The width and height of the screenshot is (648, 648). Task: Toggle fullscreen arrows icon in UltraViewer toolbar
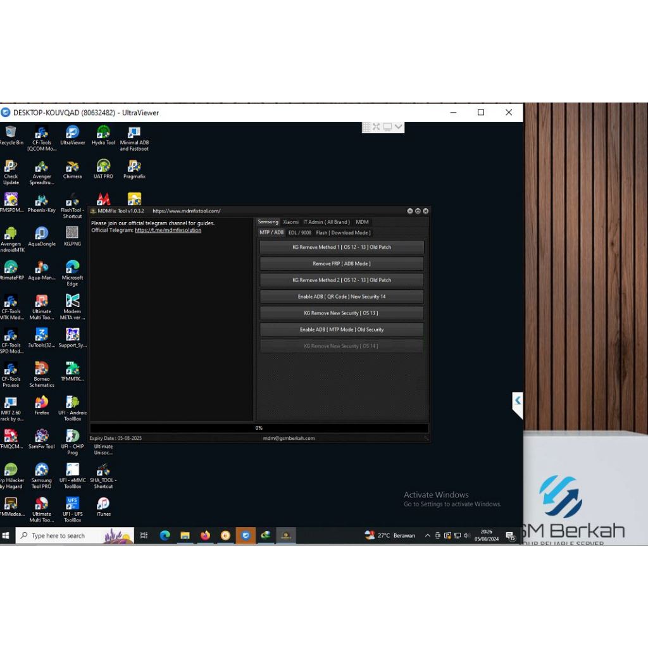tap(376, 127)
